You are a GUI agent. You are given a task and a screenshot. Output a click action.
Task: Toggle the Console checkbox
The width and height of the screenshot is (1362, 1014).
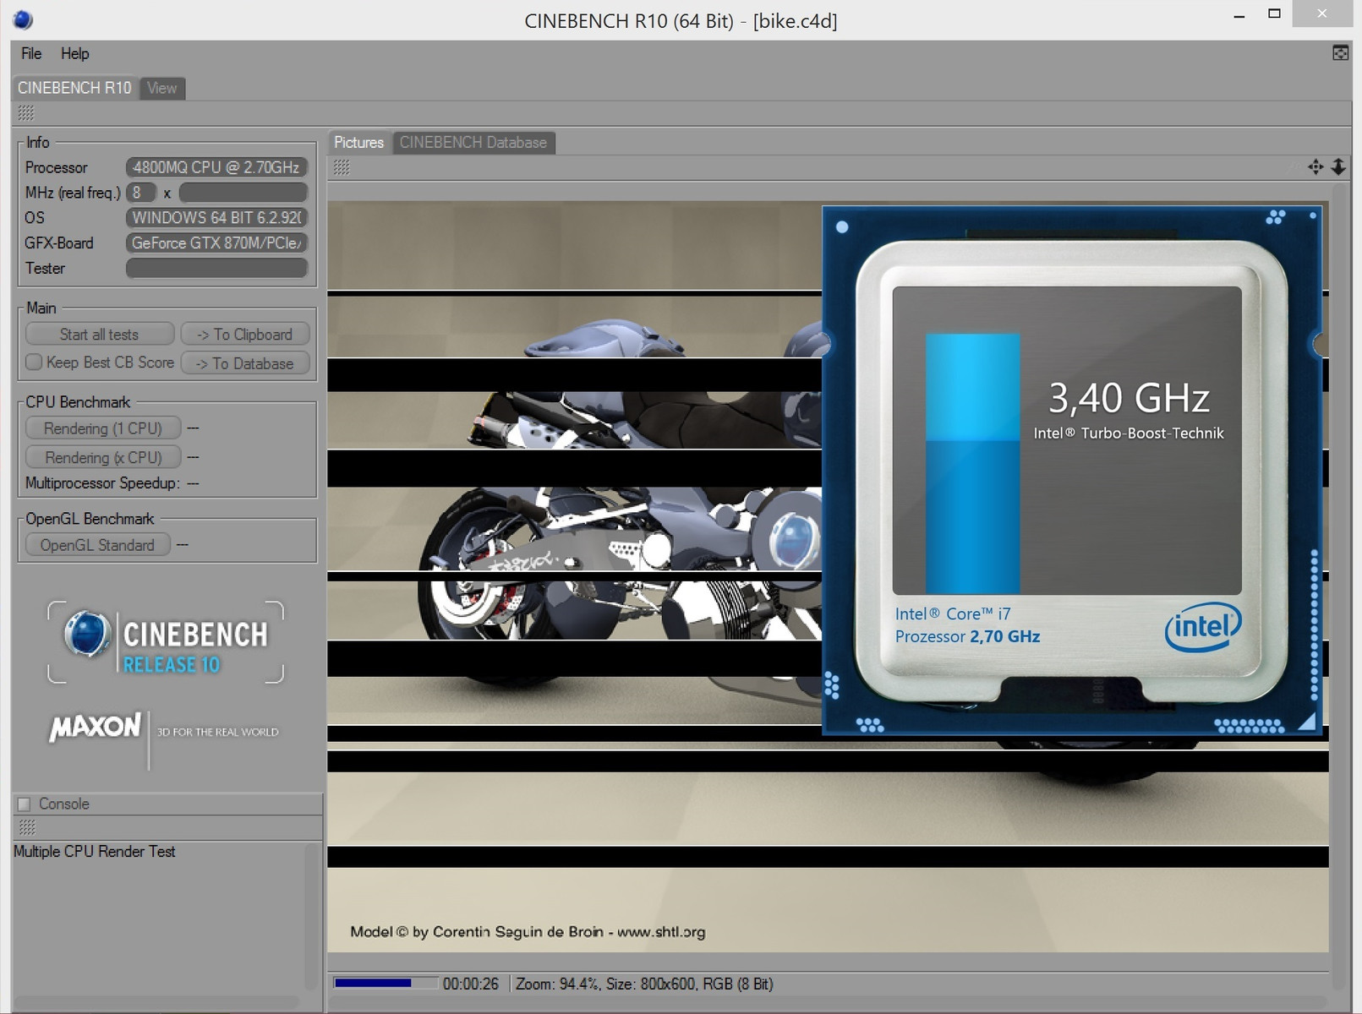[24, 804]
